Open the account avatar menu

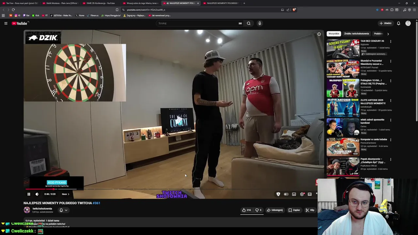408,23
